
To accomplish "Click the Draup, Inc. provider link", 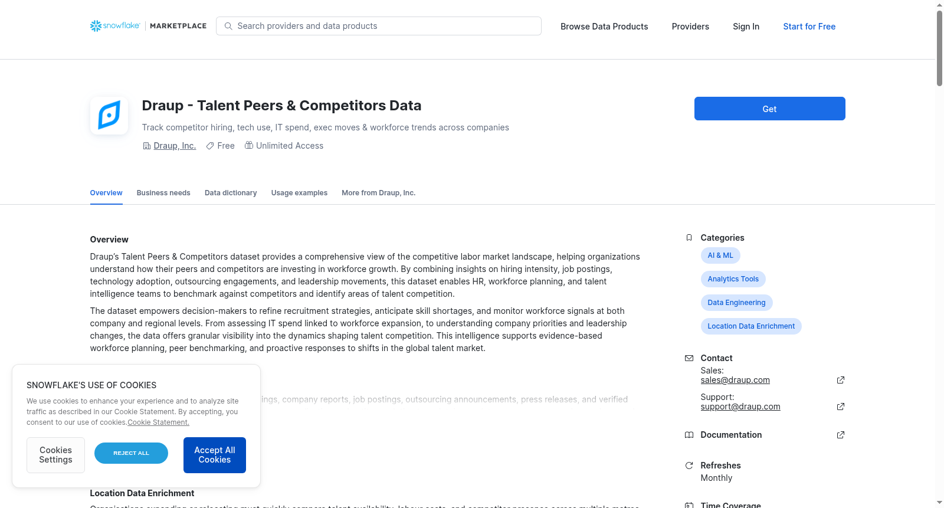I will click(x=175, y=146).
